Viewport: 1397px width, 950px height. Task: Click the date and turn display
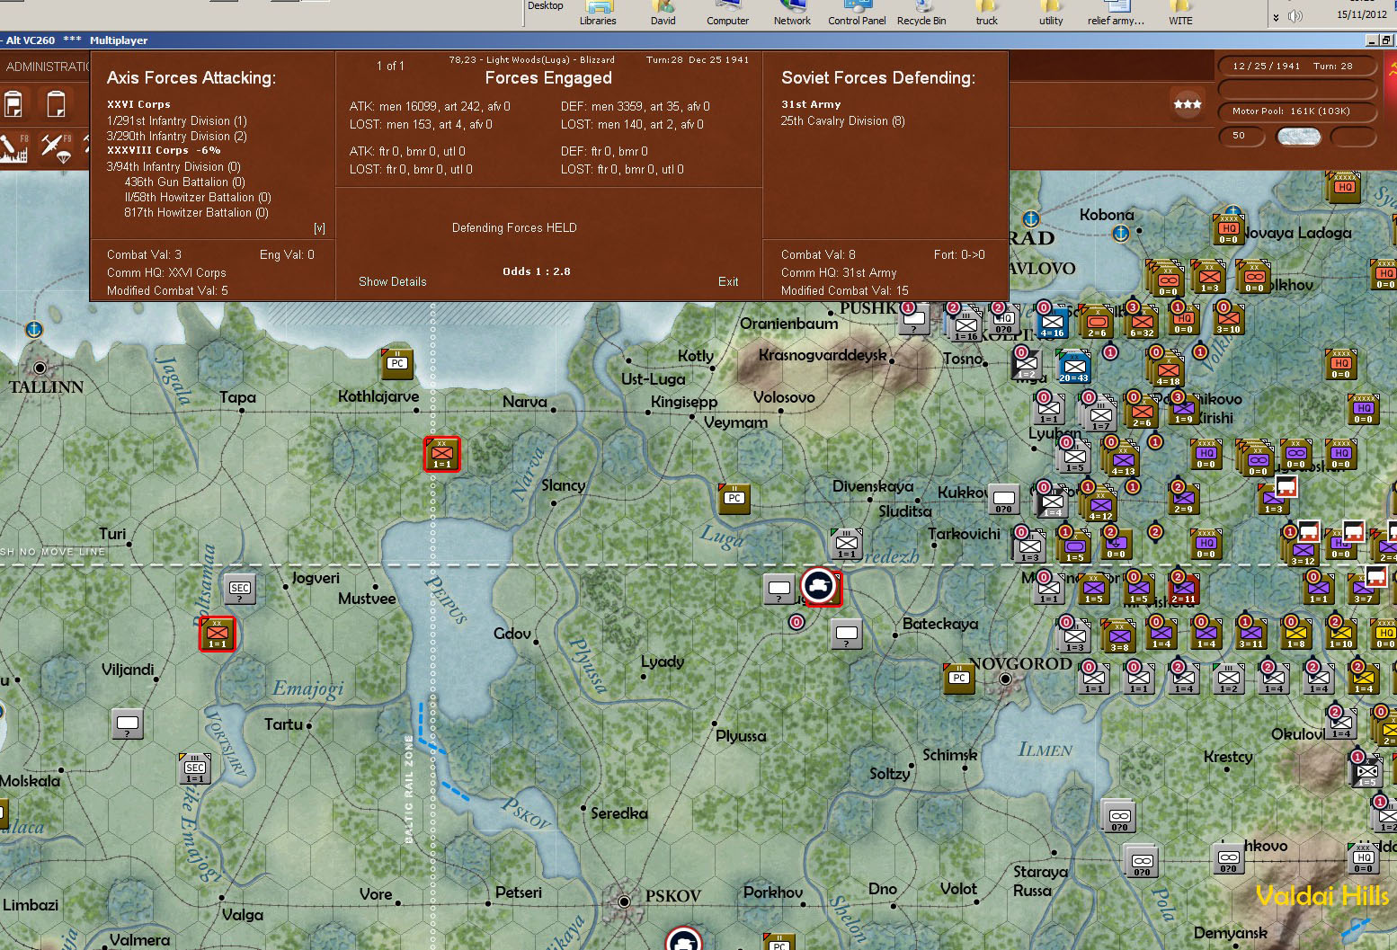pyautogui.click(x=1297, y=67)
